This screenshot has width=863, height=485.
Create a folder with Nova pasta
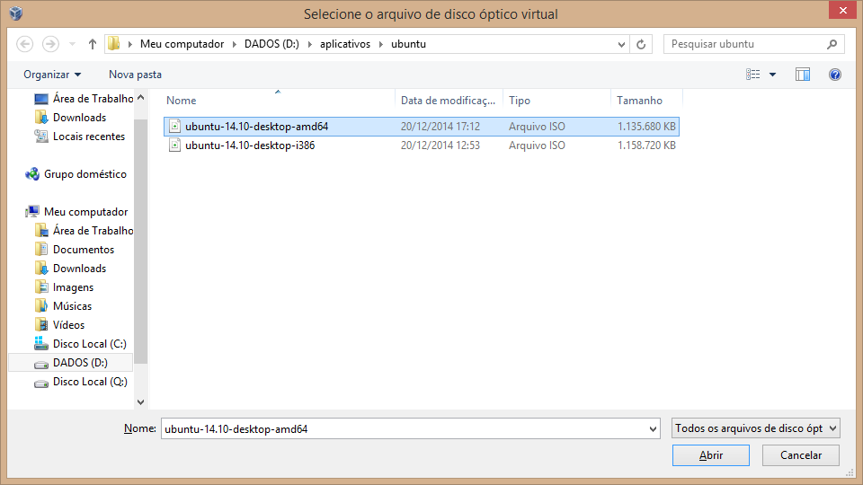point(135,75)
